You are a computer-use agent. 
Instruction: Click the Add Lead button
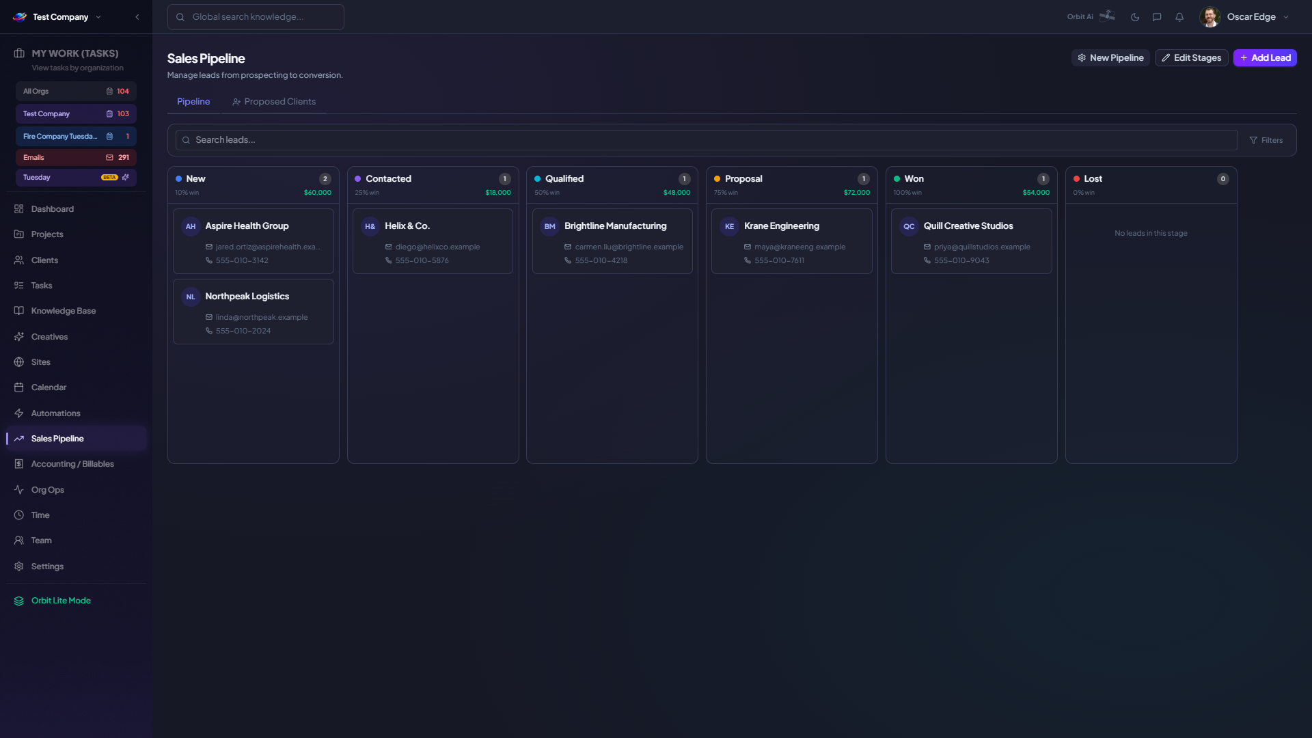pyautogui.click(x=1265, y=58)
